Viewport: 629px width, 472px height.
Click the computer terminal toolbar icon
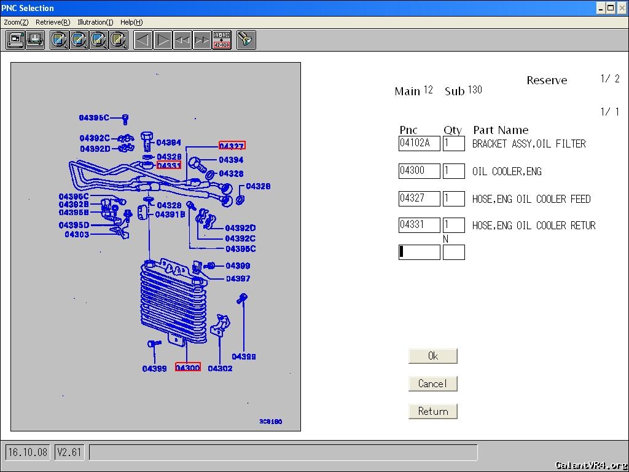(x=15, y=40)
